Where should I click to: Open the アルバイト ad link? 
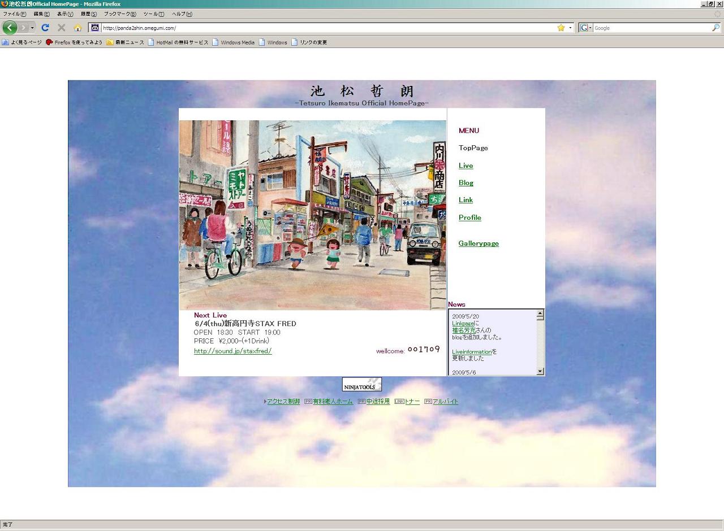pyautogui.click(x=445, y=402)
